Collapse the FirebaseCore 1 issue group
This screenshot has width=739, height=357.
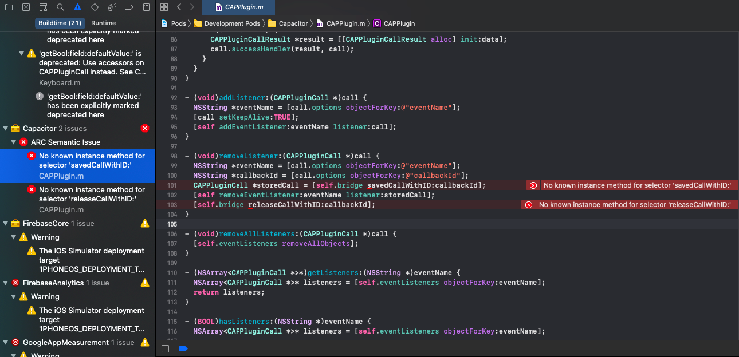(x=6, y=224)
